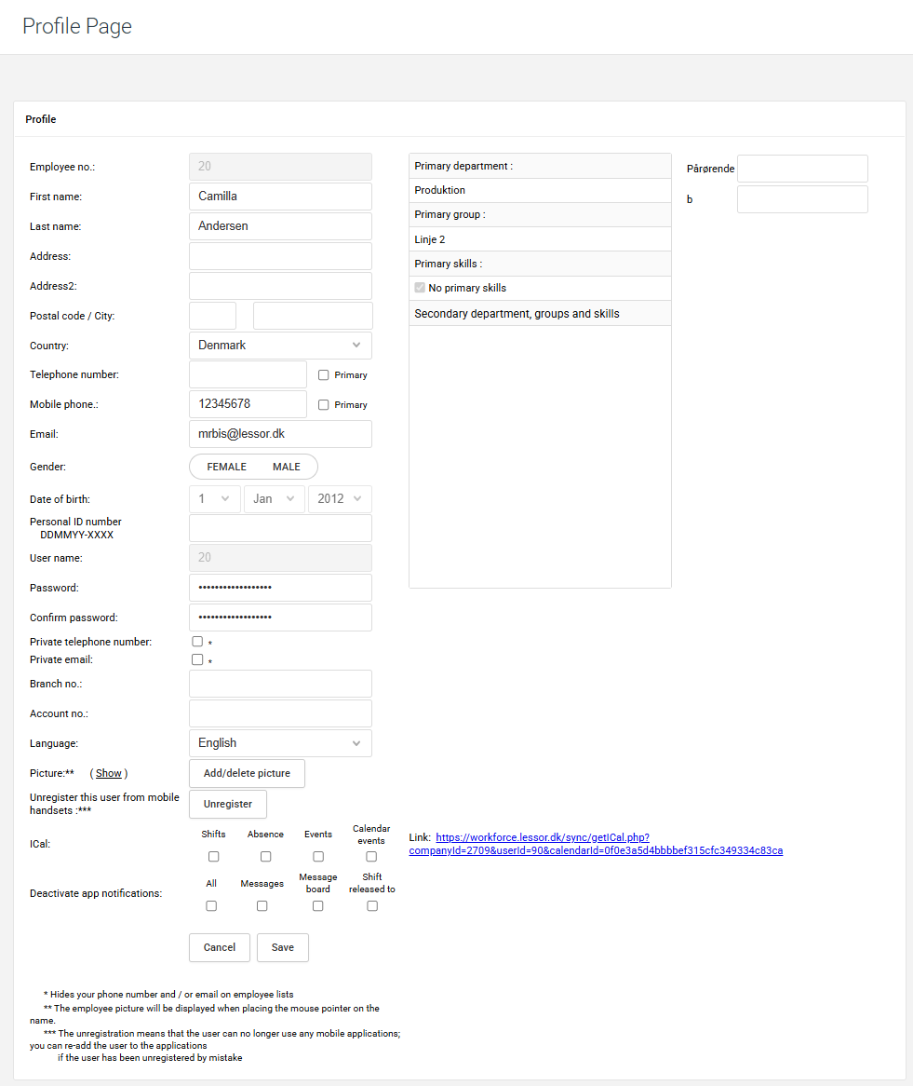Image resolution: width=913 pixels, height=1086 pixels.
Task: Toggle the No primary skills checkbox
Action: click(x=420, y=288)
